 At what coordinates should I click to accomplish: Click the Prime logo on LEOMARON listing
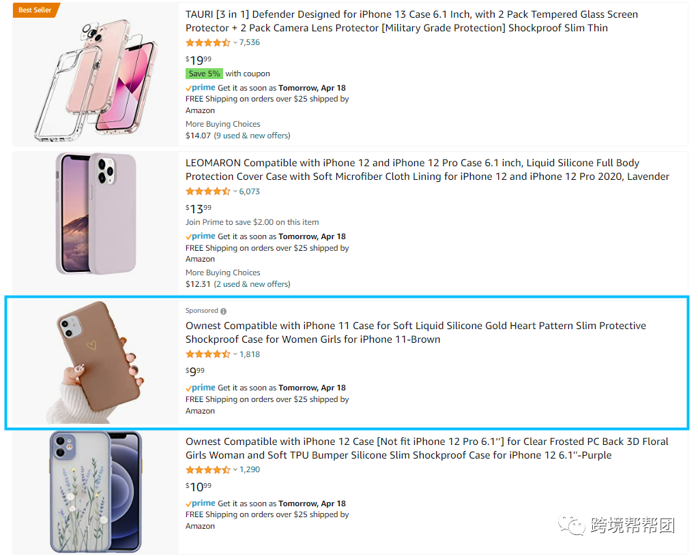pyautogui.click(x=201, y=236)
